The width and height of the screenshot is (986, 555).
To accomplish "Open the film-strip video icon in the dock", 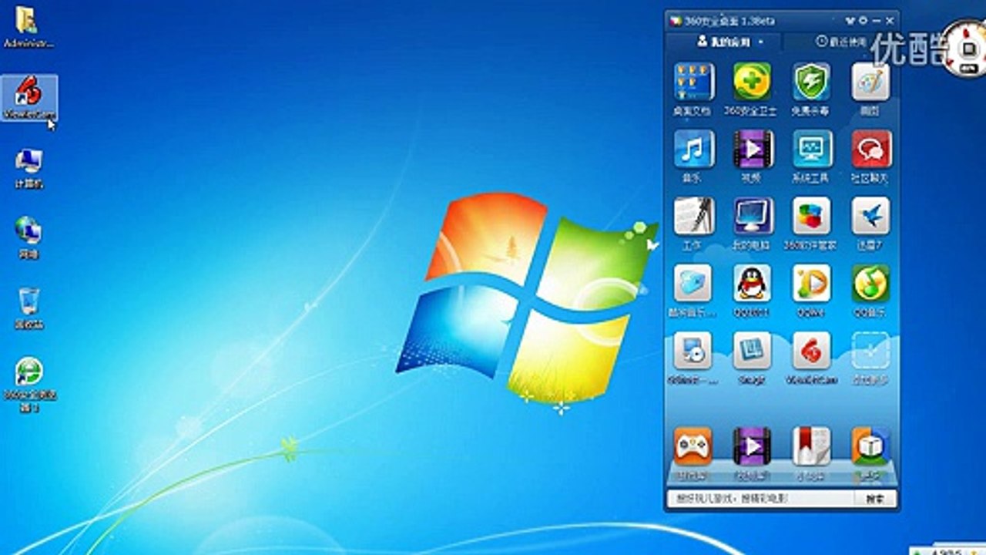I will [753, 446].
